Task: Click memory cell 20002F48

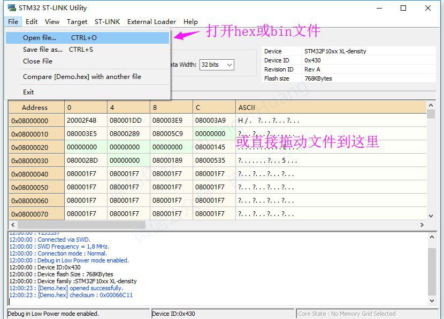Action: click(86, 121)
